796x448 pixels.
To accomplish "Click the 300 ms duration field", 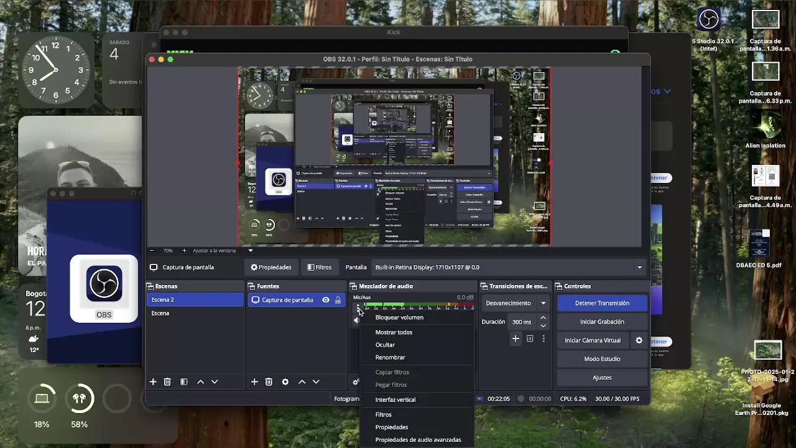I will tap(522, 322).
